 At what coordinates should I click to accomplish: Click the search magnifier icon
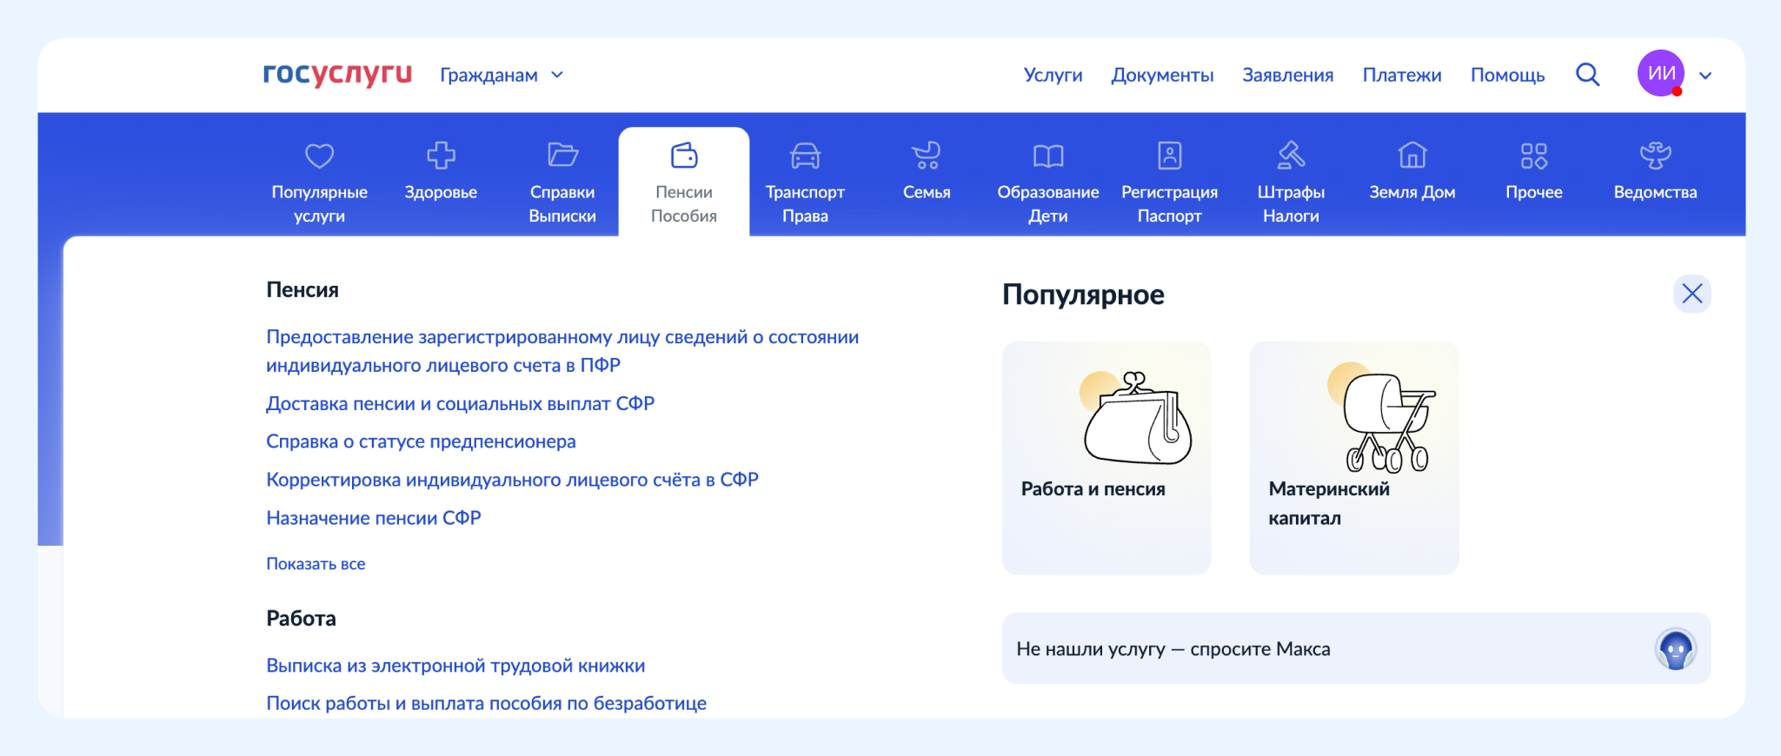pos(1587,75)
